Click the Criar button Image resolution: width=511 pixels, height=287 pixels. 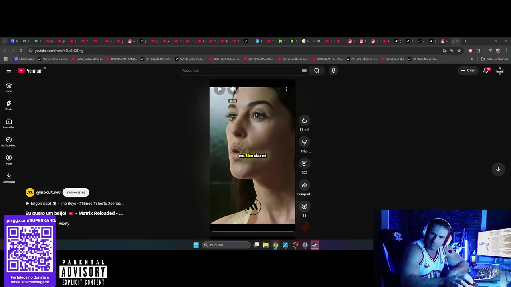(x=468, y=71)
